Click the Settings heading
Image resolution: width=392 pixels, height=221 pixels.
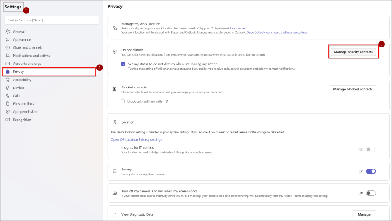(x=13, y=7)
